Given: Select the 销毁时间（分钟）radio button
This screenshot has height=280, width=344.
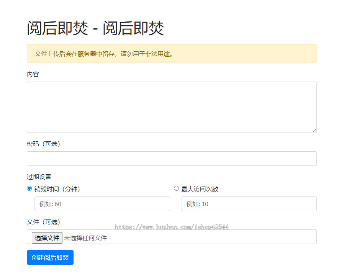Looking at the screenshot, I should tap(29, 188).
